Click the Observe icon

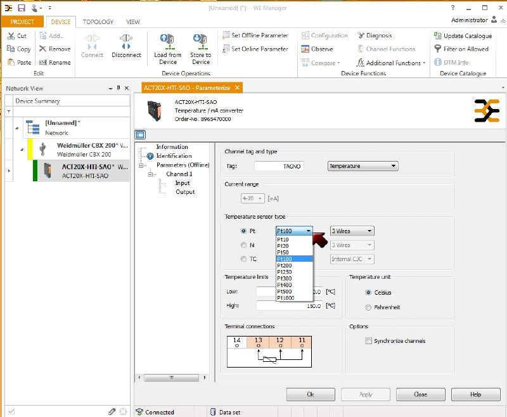coord(306,49)
